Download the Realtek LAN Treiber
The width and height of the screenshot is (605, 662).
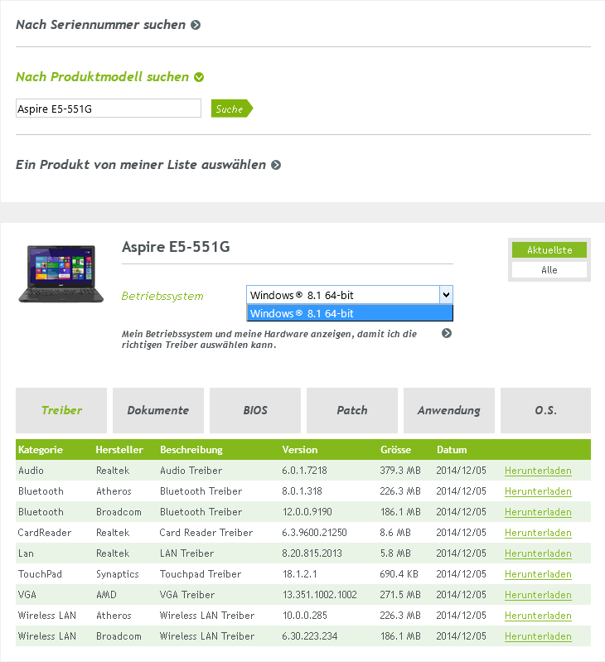click(538, 553)
